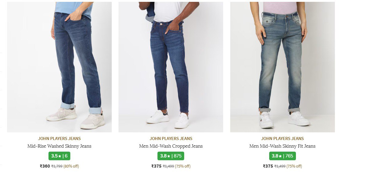
Task: Select the Mid-Rise Washed Skinny Jeans title
Action: [59, 146]
